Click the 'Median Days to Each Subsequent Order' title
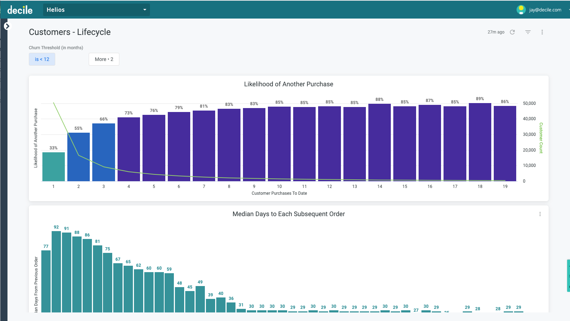570x321 pixels. coord(289,214)
